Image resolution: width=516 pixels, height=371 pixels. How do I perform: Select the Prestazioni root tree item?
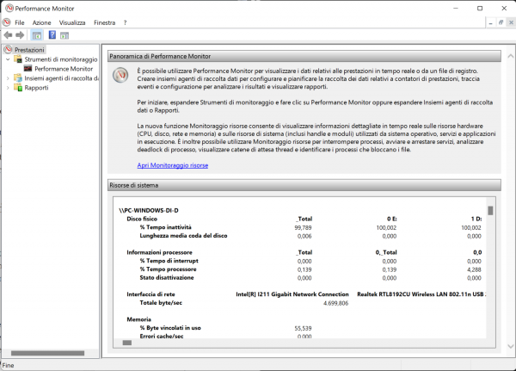pos(29,50)
